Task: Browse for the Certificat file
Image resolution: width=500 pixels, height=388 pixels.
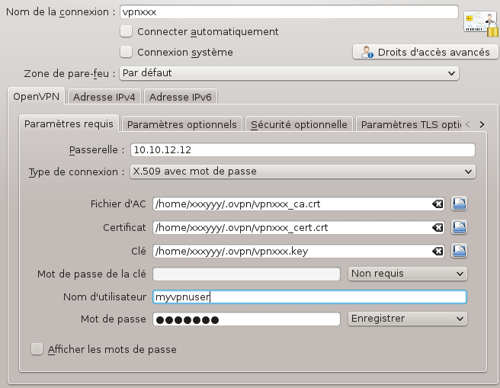Action: pos(459,227)
